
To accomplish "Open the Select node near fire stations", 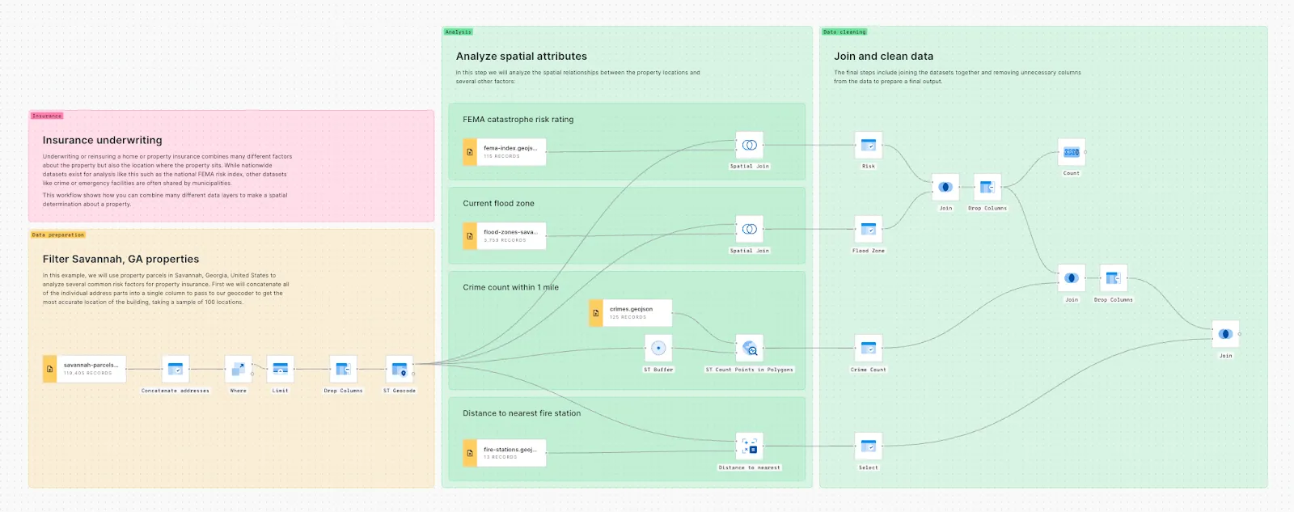I will click(869, 446).
